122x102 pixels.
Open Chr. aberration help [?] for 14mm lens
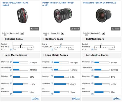tap(92, 94)
